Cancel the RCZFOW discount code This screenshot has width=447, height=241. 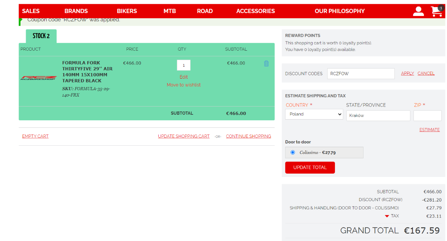pyautogui.click(x=426, y=74)
